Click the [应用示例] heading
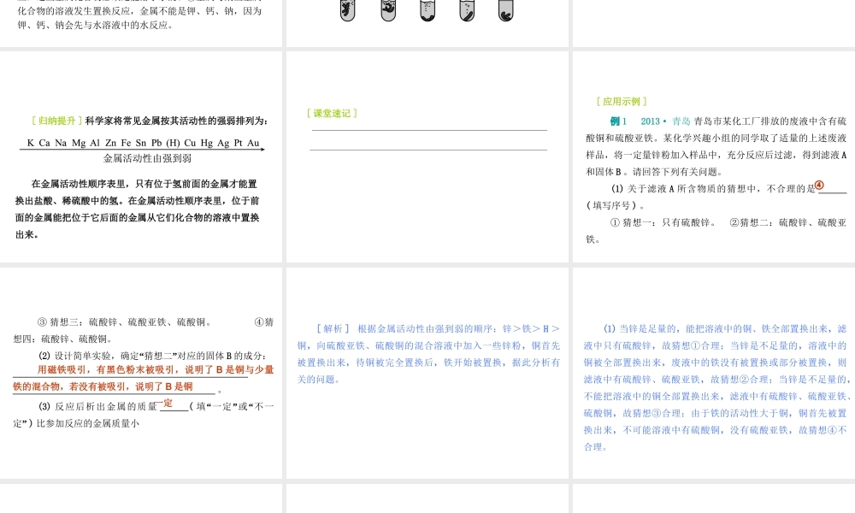The height and width of the screenshot is (513, 855). point(622,102)
